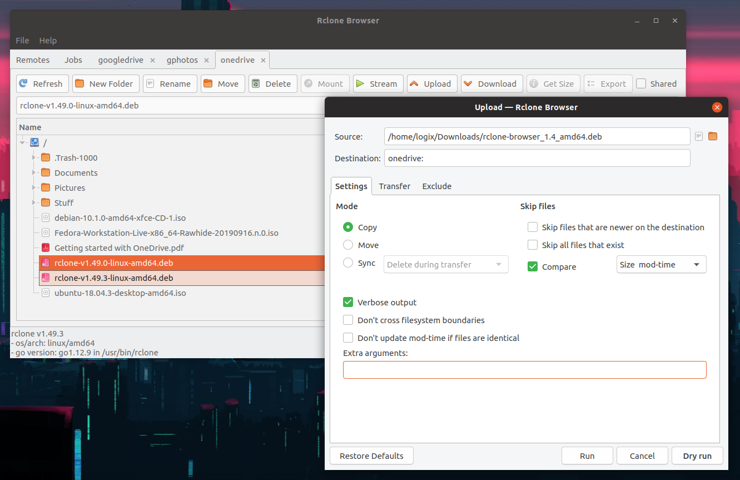Screen dimensions: 740x480
Task: Open the Size mod-time comparison dropdown
Action: 661,264
